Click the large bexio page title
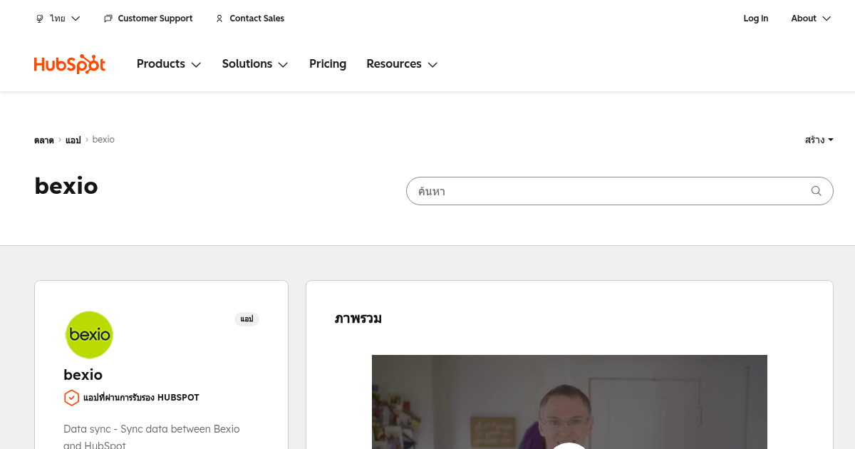 [66, 186]
